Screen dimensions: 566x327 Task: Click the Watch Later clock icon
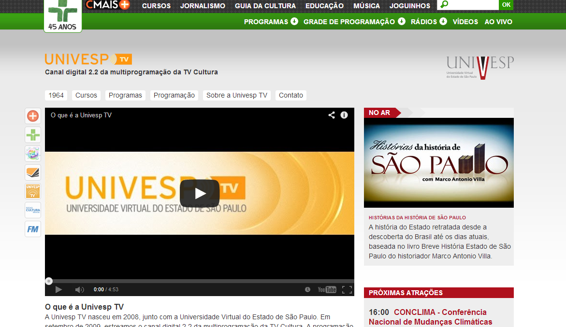307,289
